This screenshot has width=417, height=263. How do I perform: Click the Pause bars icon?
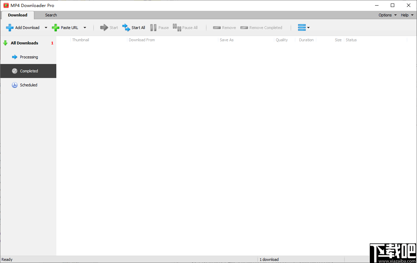click(x=153, y=28)
